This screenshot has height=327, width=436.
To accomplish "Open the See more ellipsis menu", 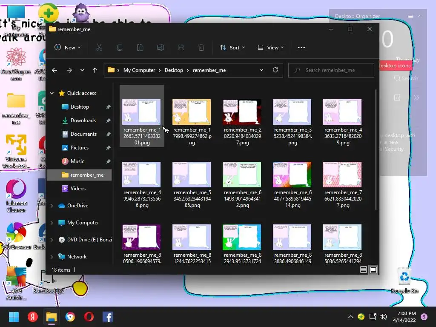I will point(301,48).
